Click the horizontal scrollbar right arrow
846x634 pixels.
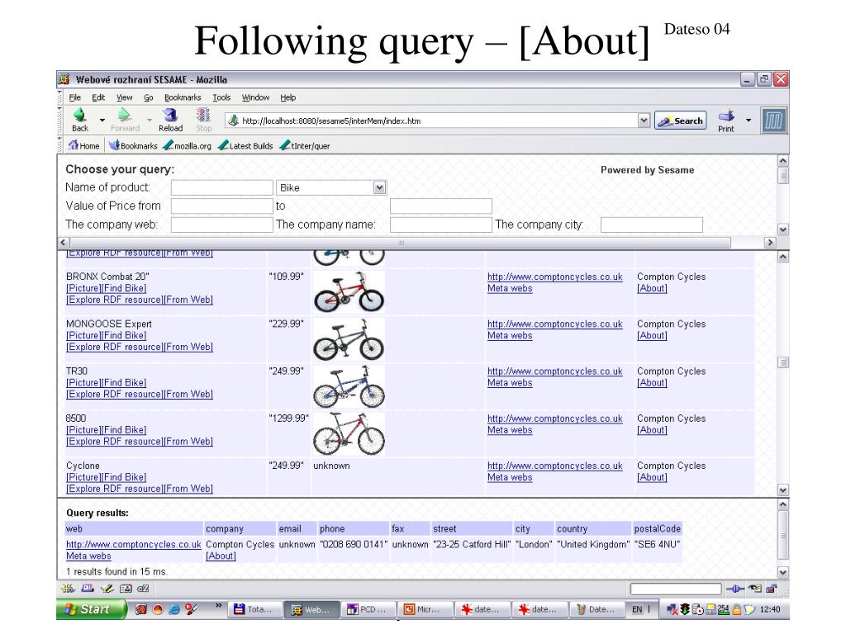click(x=770, y=243)
